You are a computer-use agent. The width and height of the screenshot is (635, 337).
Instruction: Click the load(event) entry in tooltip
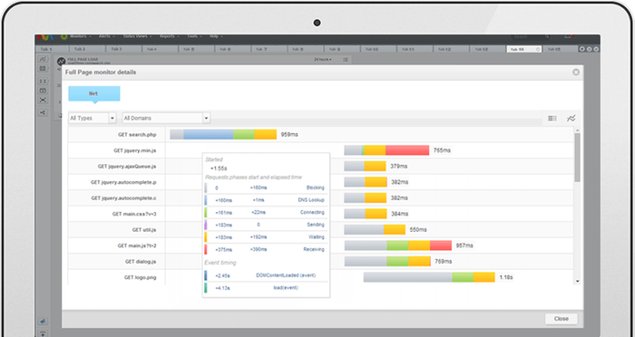pyautogui.click(x=286, y=288)
